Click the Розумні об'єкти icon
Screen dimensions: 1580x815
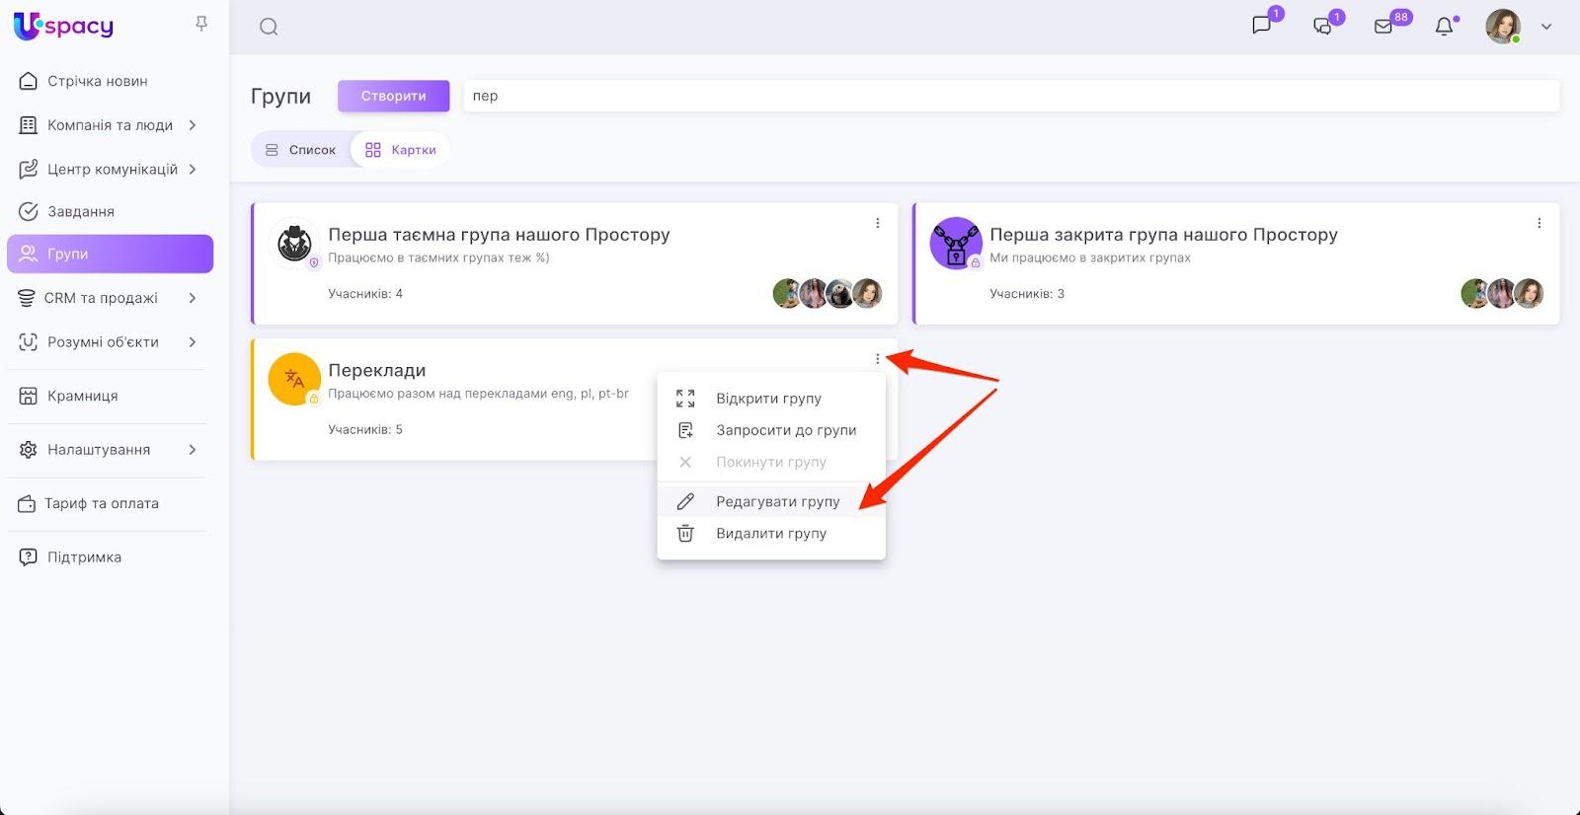(29, 341)
